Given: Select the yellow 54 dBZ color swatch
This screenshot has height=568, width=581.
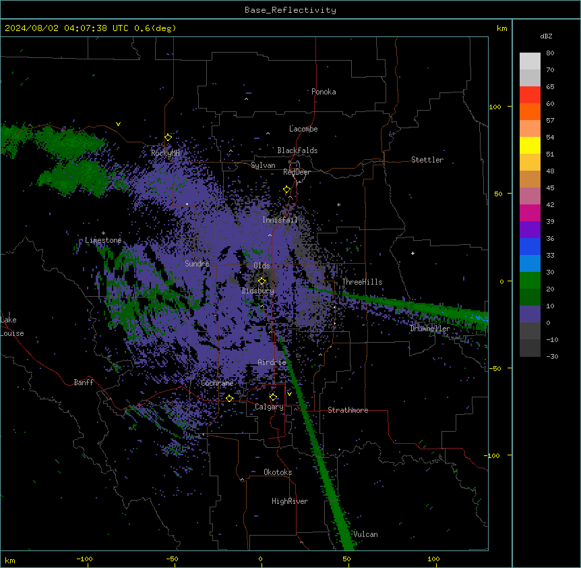Looking at the screenshot, I should coord(530,145).
